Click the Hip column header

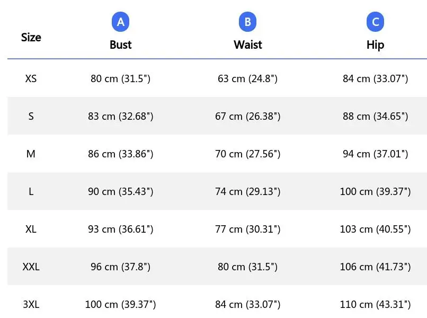(375, 45)
